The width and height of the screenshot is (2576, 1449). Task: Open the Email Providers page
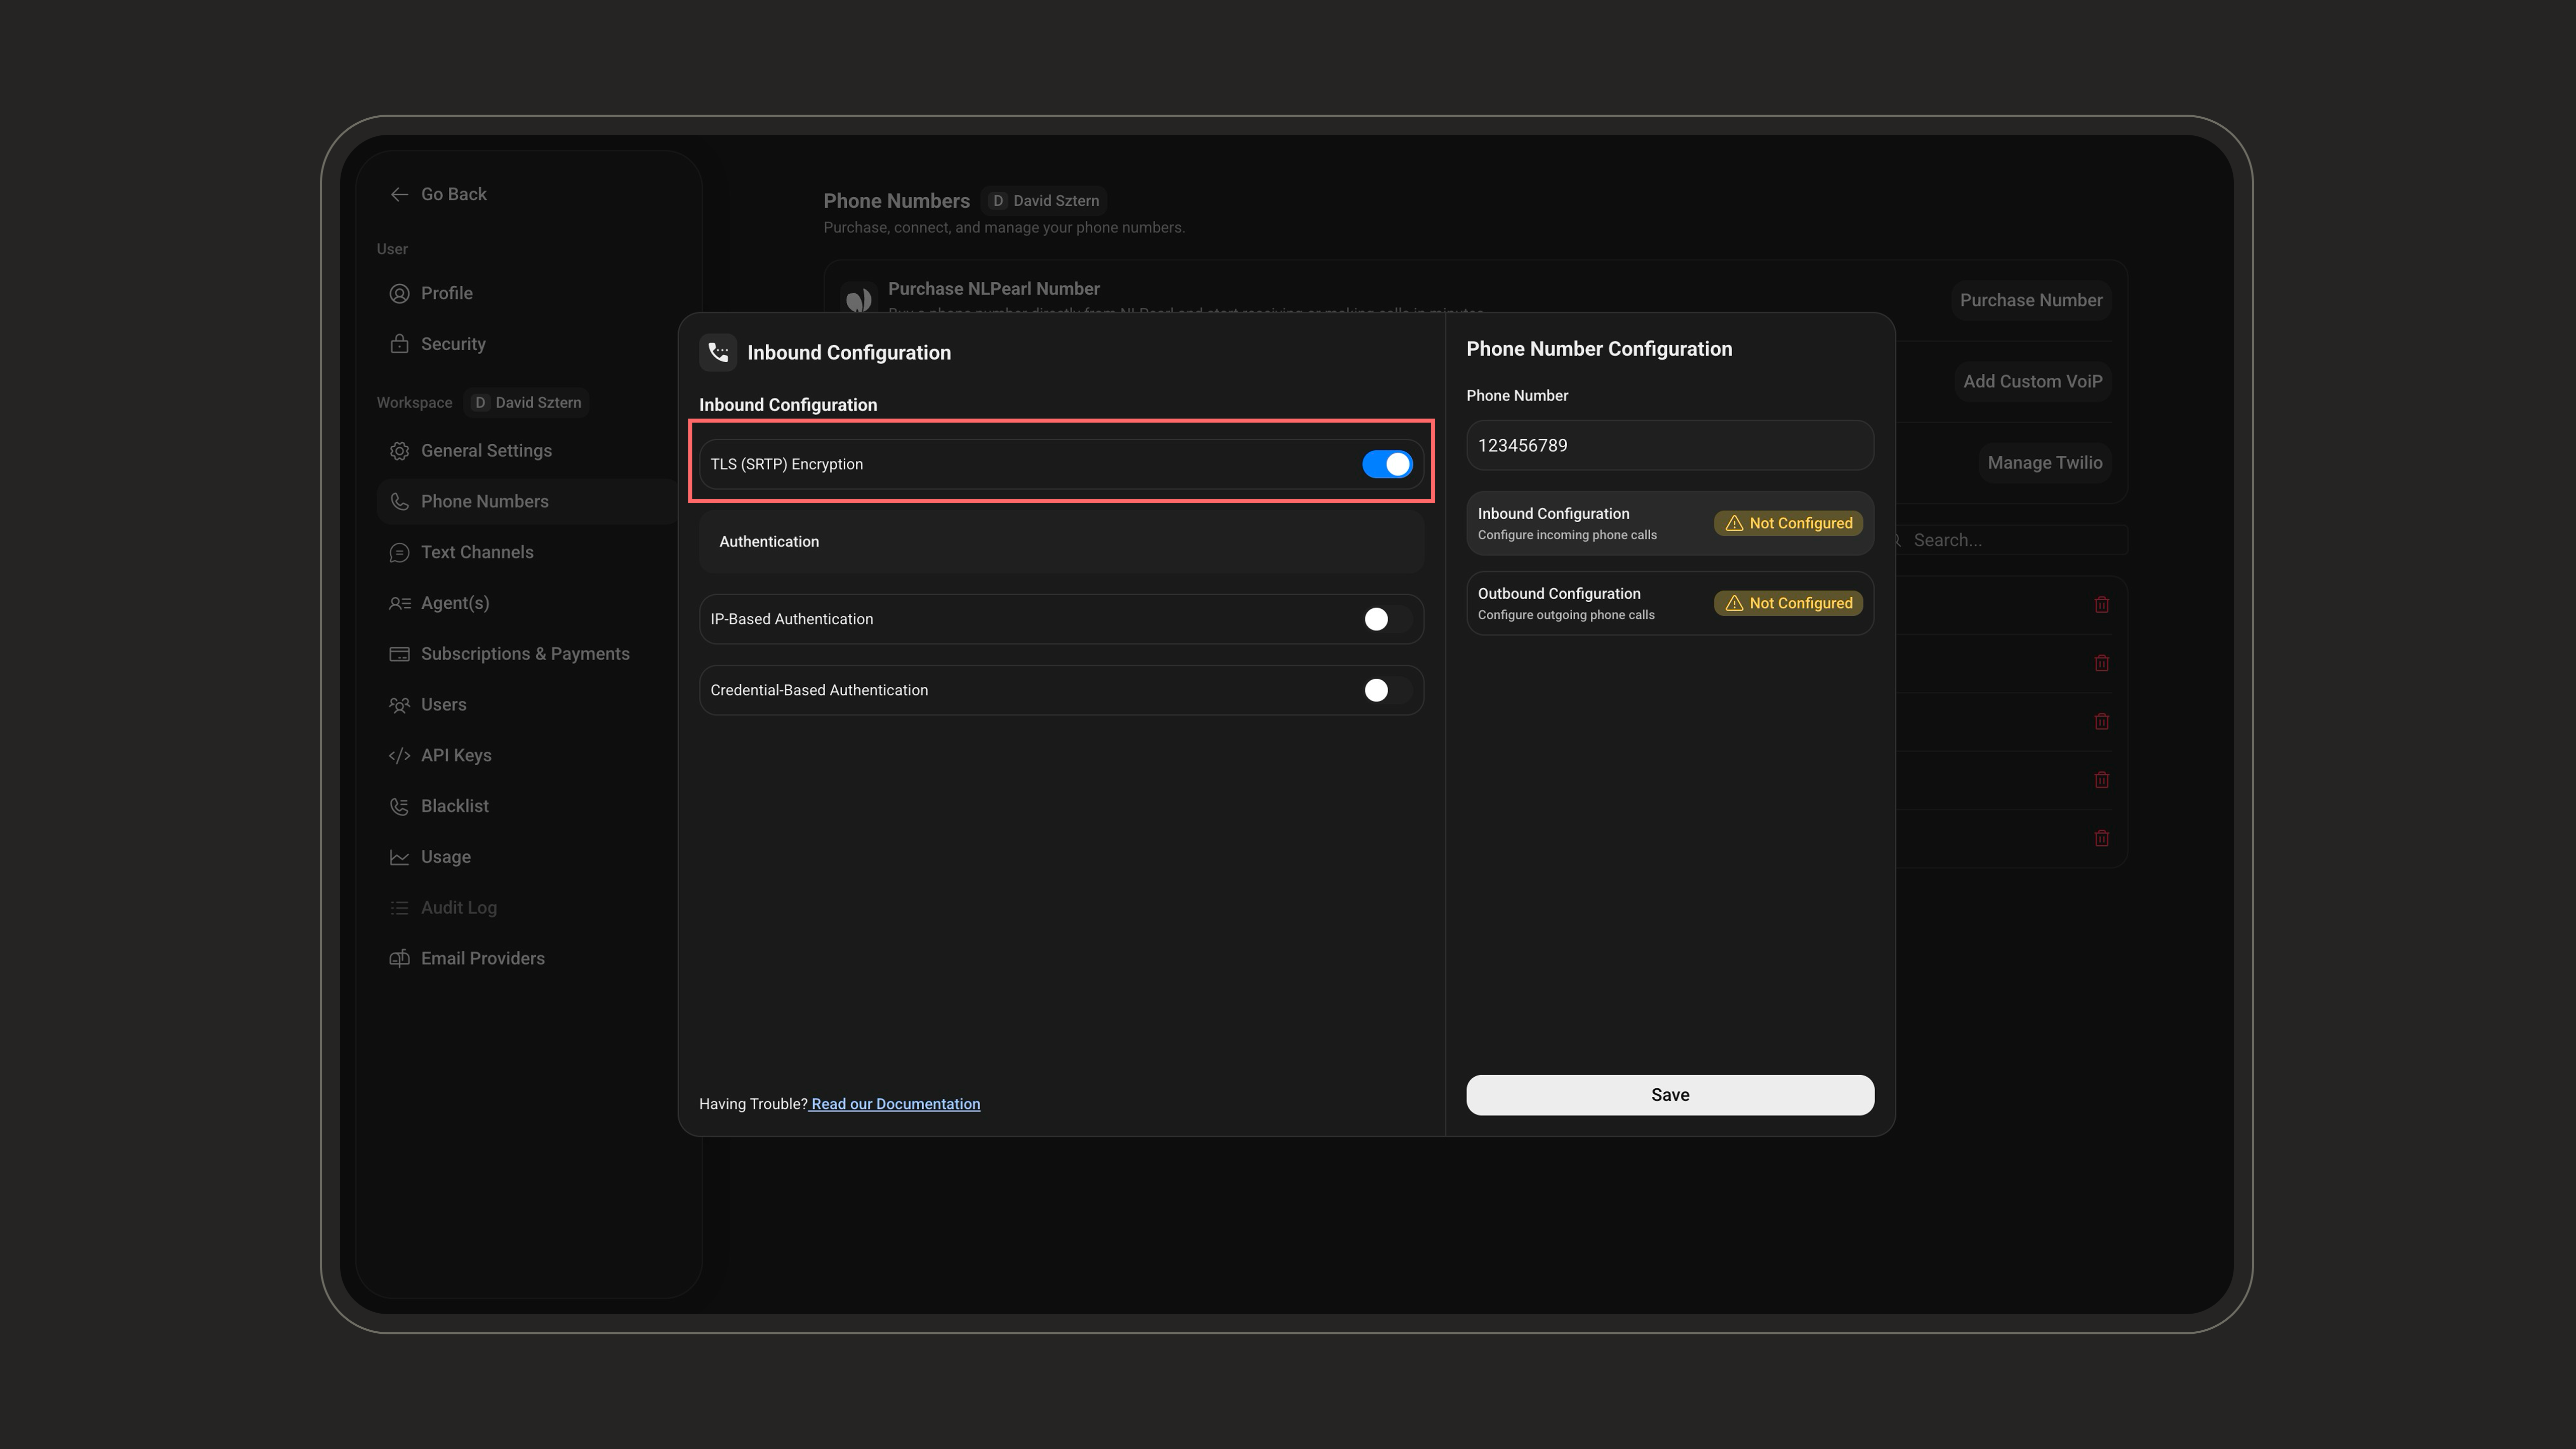(528, 959)
